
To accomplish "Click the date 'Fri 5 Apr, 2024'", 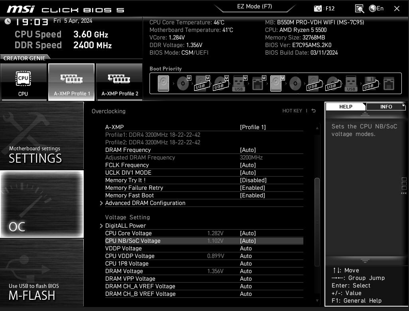I will (x=73, y=21).
